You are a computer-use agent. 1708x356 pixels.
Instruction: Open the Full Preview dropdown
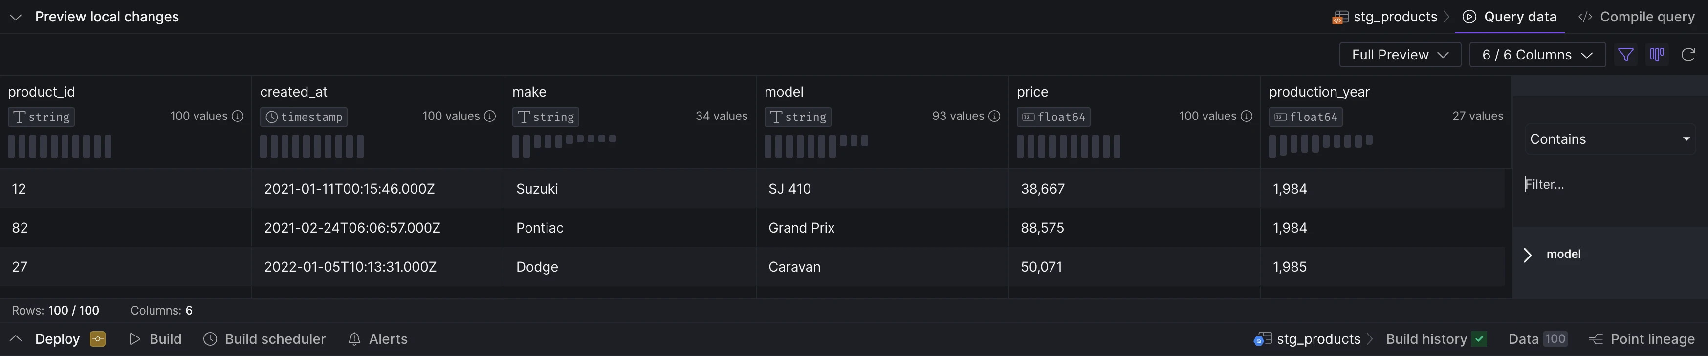(x=1400, y=55)
